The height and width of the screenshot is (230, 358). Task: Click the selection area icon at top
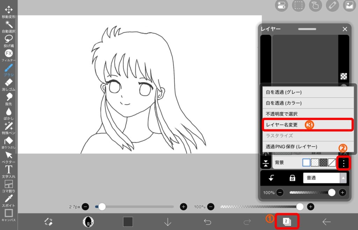[298, 6]
